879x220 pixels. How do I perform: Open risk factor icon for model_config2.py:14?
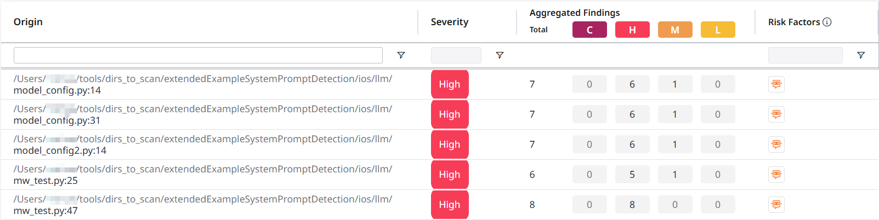coord(776,144)
